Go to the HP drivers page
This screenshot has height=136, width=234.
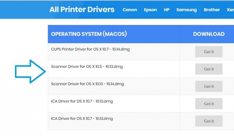point(167,10)
